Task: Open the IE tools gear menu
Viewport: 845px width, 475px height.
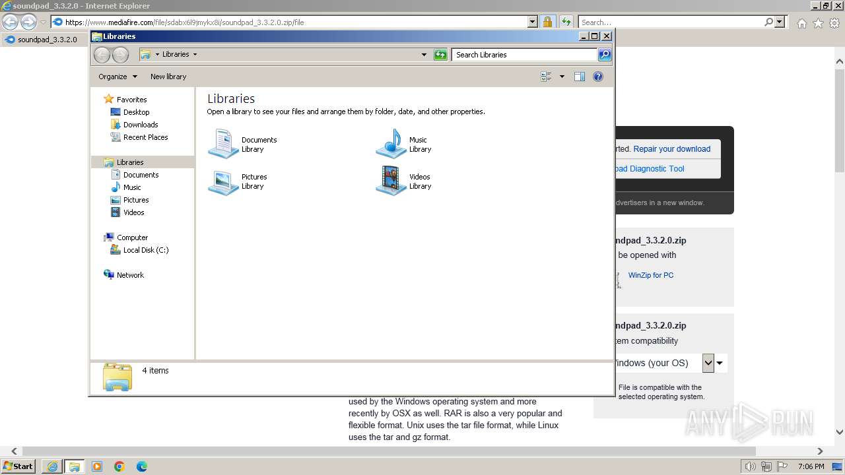Action: (x=835, y=23)
